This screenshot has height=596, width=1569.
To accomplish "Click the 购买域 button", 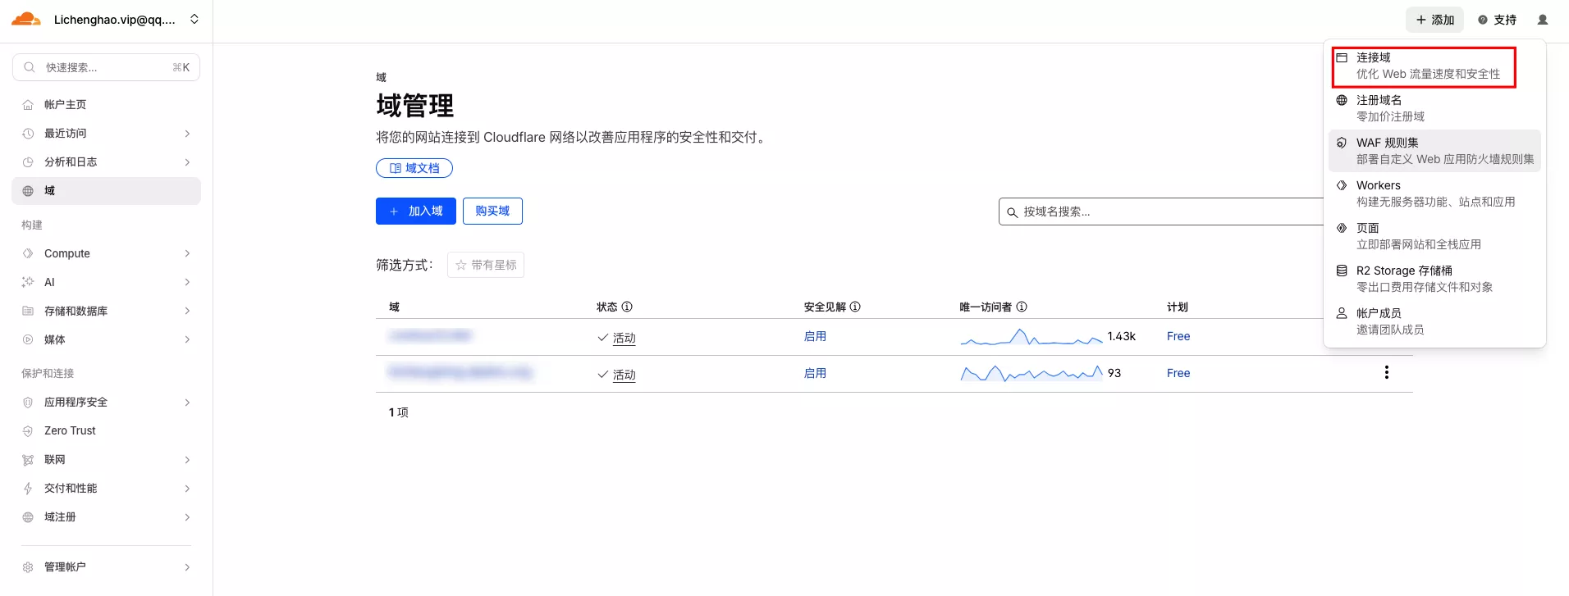I will click(492, 211).
